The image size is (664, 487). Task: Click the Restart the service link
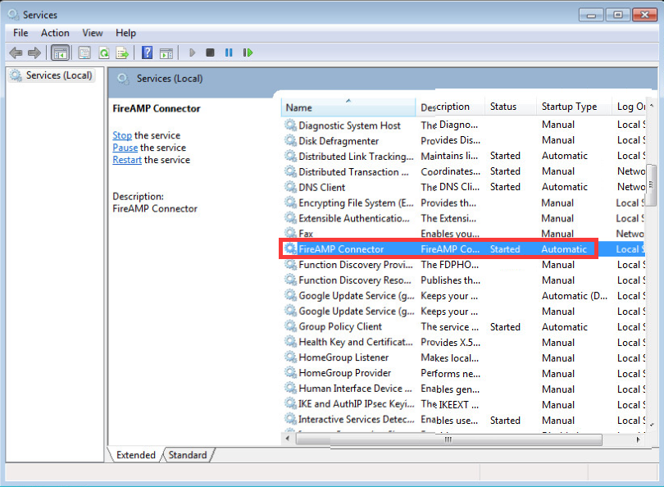(x=127, y=160)
